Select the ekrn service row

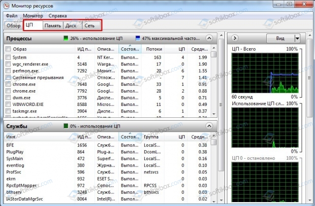click(x=107, y=178)
